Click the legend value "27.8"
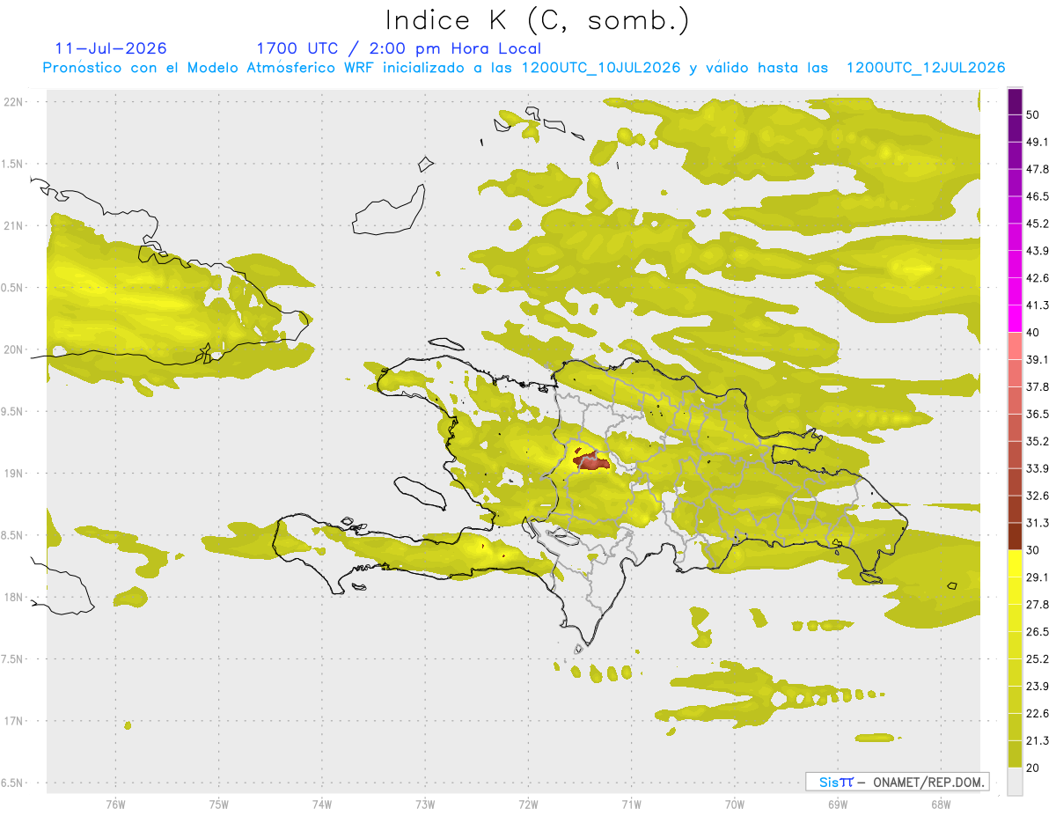1056x816 pixels. [x=1038, y=605]
